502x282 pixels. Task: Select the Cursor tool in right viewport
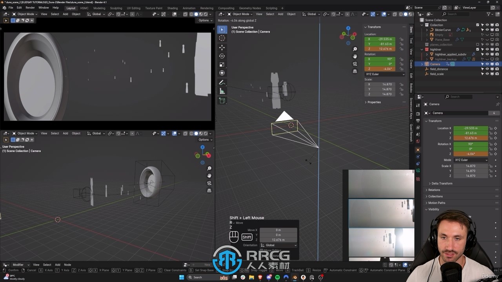click(x=222, y=38)
